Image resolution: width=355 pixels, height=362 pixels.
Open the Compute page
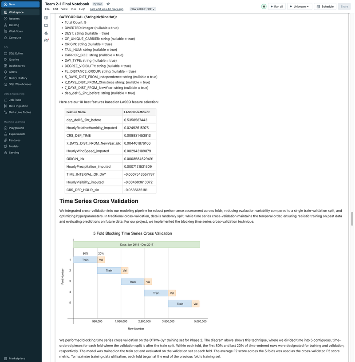[16, 37]
